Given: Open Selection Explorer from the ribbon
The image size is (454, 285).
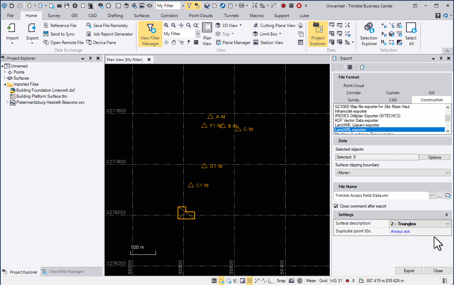Looking at the screenshot, I should 369,34.
